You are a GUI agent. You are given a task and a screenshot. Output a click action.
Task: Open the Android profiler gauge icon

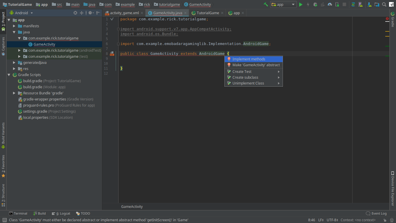(330, 4)
